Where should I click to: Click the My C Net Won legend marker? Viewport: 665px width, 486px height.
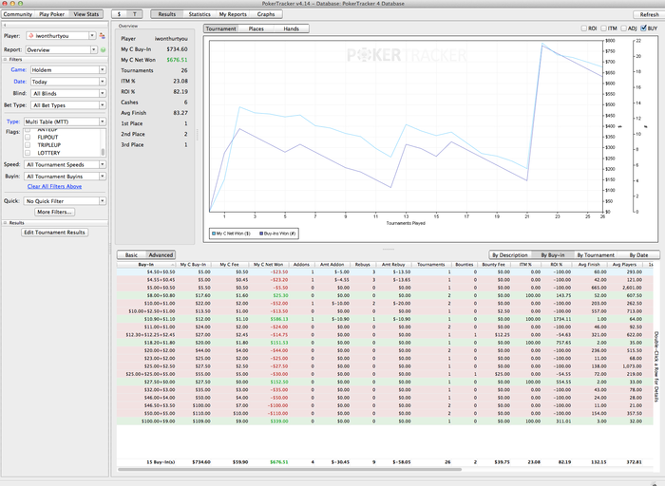coord(214,234)
